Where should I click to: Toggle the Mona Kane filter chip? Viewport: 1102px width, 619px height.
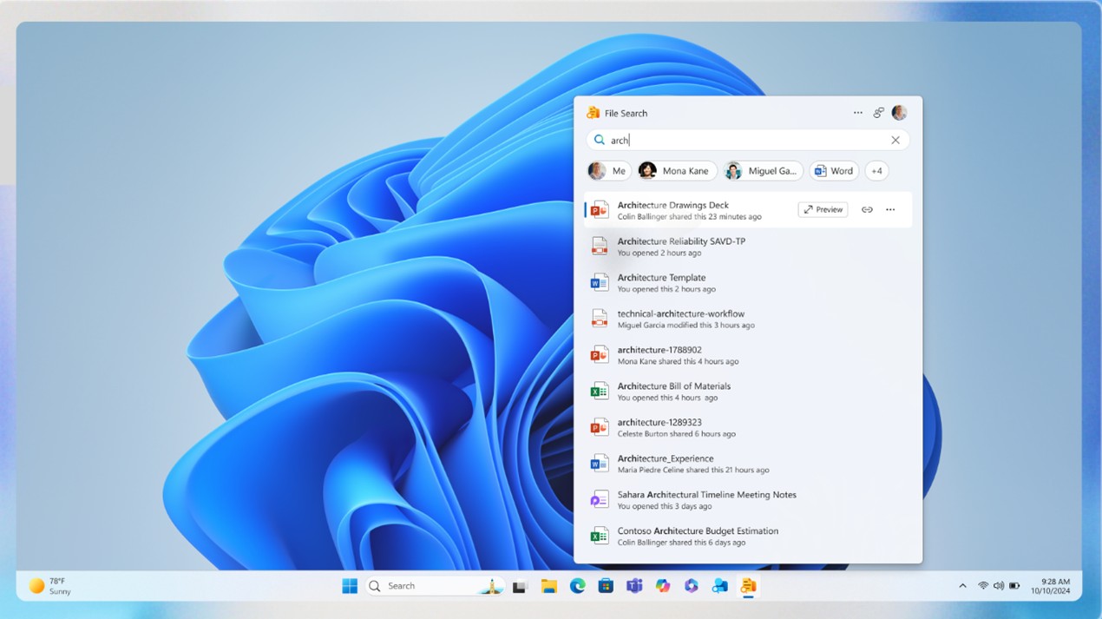[x=677, y=171]
